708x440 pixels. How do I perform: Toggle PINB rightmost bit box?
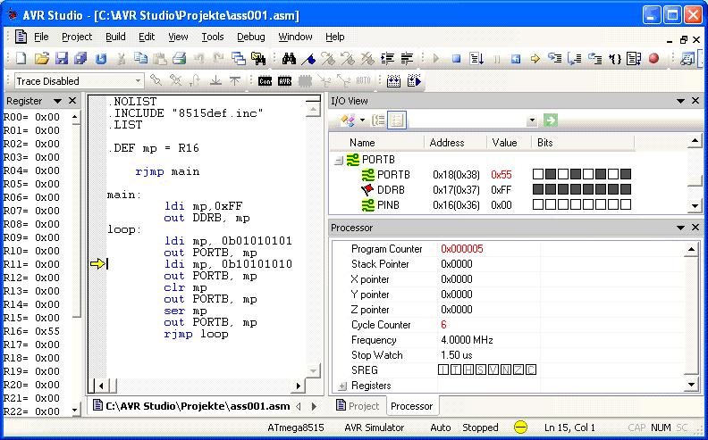(x=626, y=204)
